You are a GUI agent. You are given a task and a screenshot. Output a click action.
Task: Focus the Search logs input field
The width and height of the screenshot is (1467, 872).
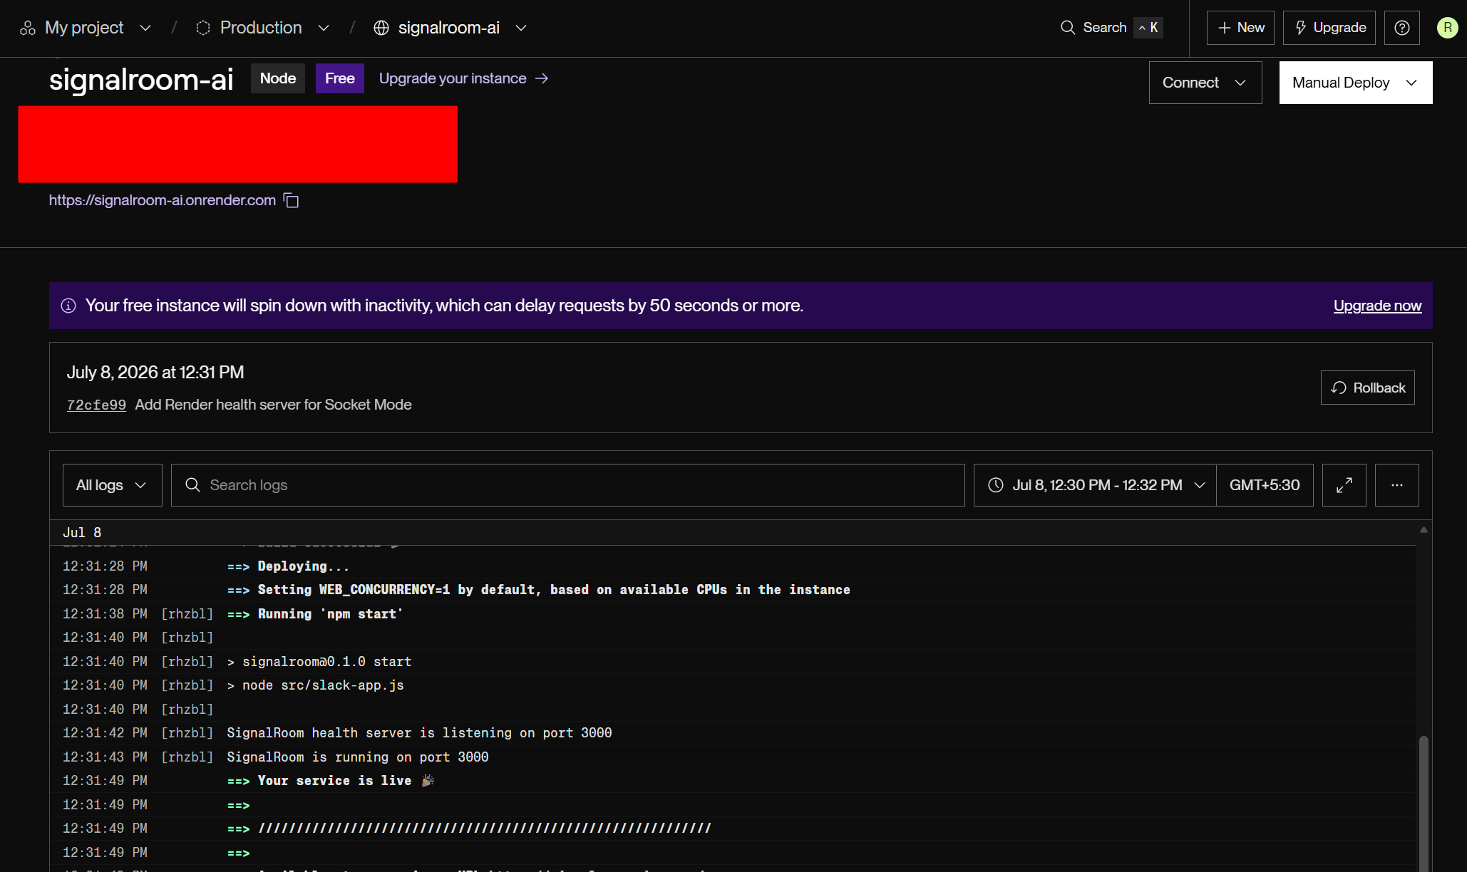point(567,485)
